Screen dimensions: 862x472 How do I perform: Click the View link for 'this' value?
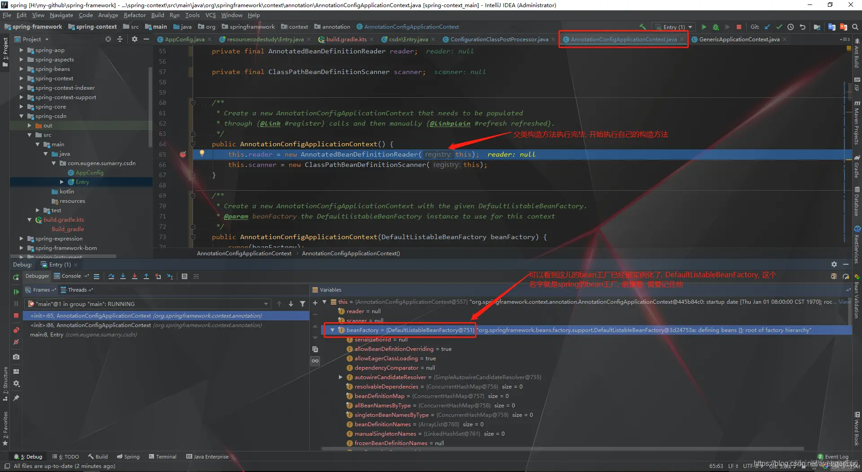point(844,302)
